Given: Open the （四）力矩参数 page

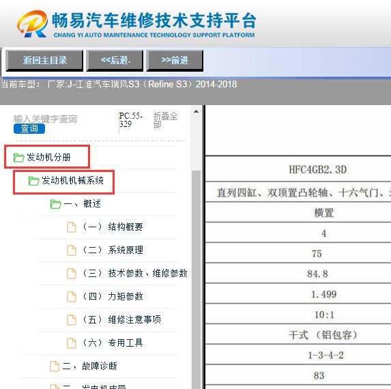Looking at the screenshot, I should click(113, 296).
